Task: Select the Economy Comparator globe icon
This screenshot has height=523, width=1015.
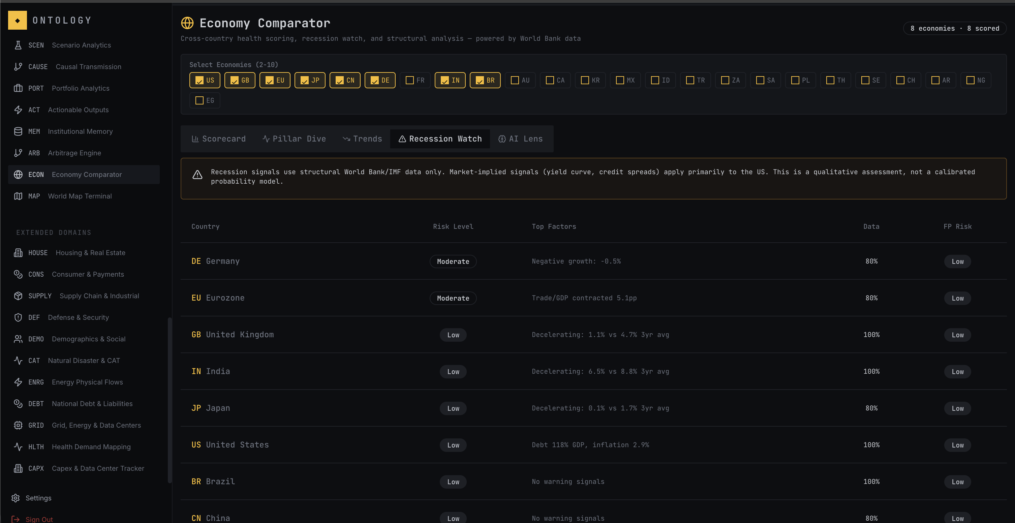Action: (19, 174)
